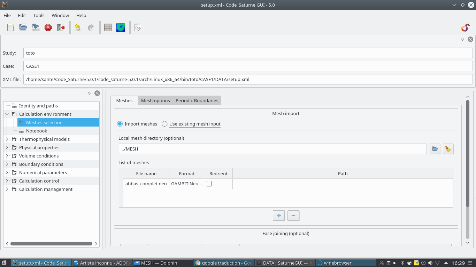This screenshot has width=476, height=267.
Task: Save the setup via the disk icon
Action: pyautogui.click(x=36, y=27)
